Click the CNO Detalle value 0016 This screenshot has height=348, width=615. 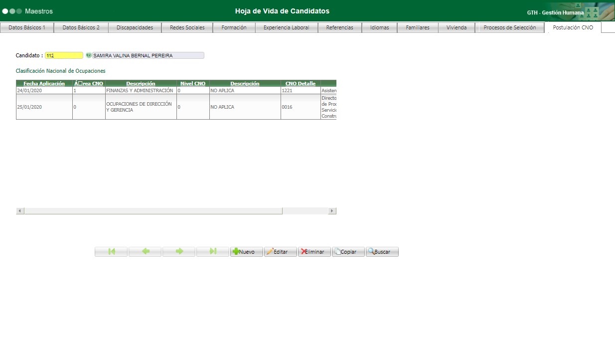pos(301,107)
